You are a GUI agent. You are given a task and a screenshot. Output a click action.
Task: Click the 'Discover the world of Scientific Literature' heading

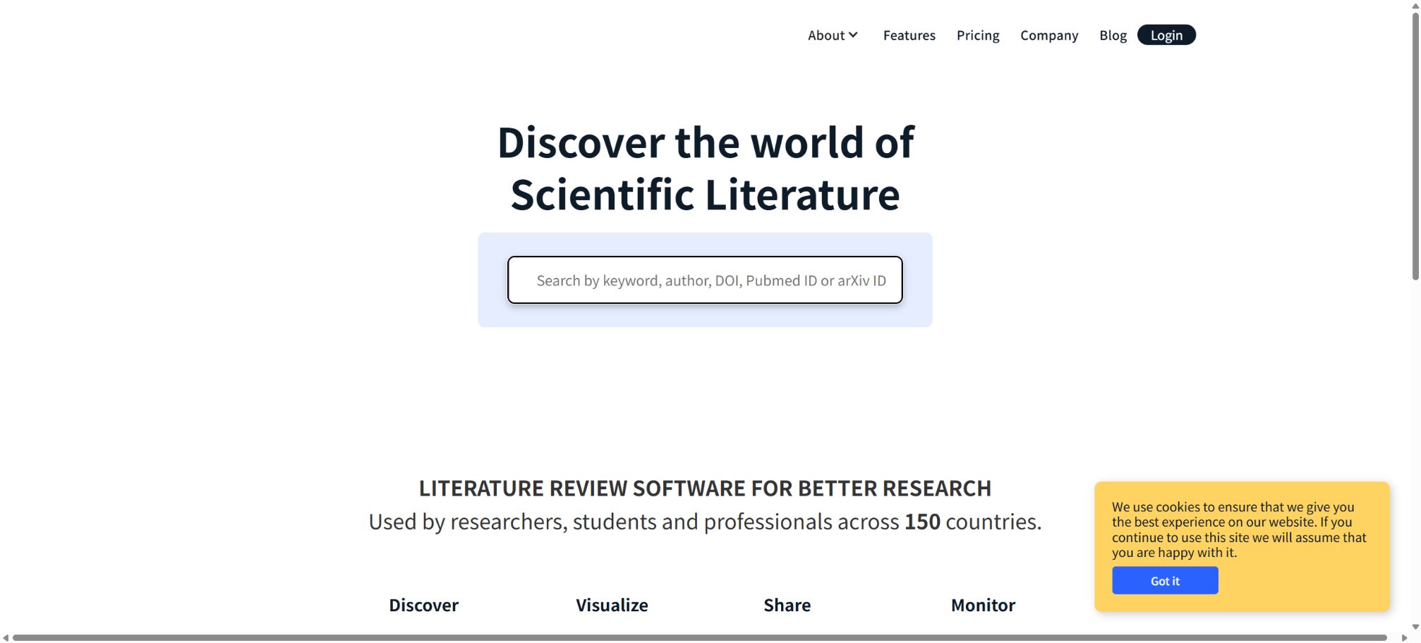(705, 169)
